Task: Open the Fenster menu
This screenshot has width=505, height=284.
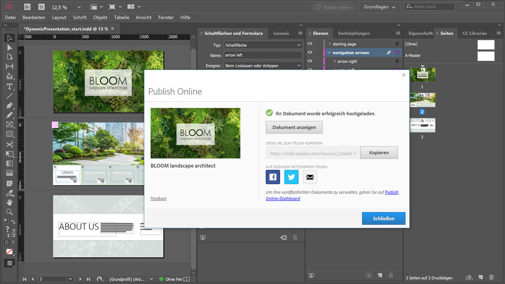Action: tap(166, 17)
